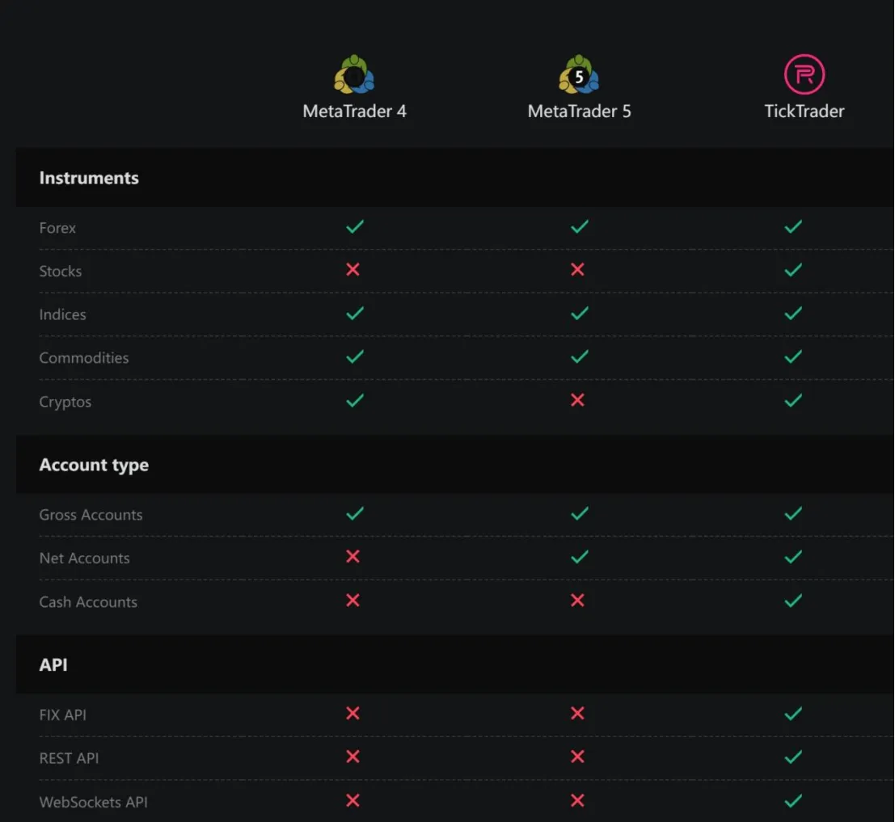Click the Indices checkmark under MetaTrader 4
Screen dimensions: 895x822
(x=354, y=313)
